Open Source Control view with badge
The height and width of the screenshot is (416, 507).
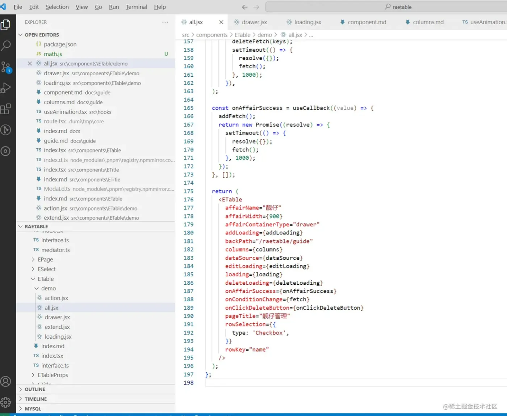pyautogui.click(x=6, y=67)
